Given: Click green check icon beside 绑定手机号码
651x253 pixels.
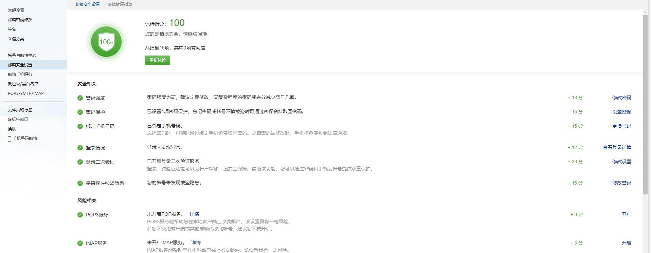Looking at the screenshot, I should 80,126.
